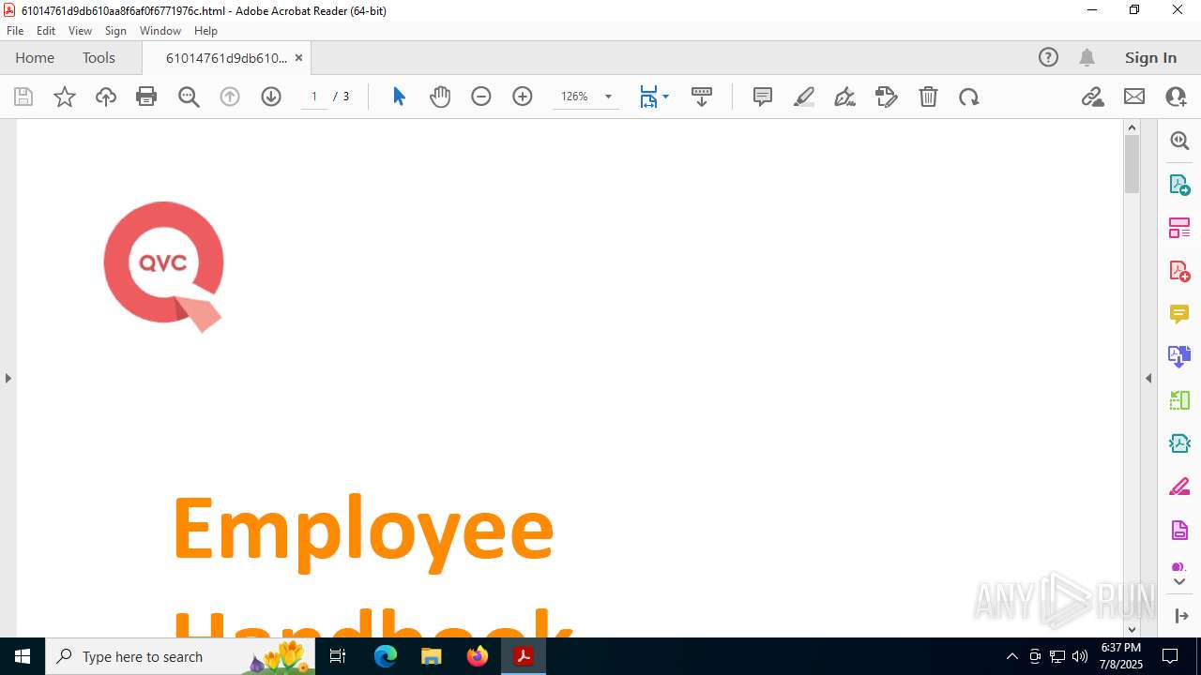The image size is (1201, 675).
Task: Open the File menu
Action: (15, 31)
